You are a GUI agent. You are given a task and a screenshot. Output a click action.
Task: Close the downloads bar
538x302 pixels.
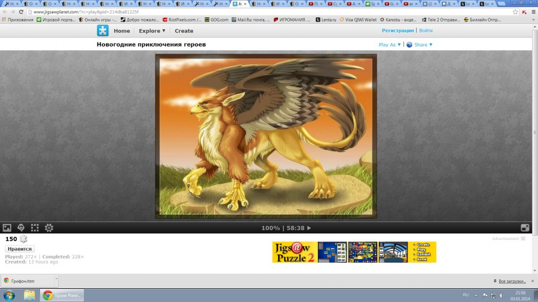tap(533, 281)
